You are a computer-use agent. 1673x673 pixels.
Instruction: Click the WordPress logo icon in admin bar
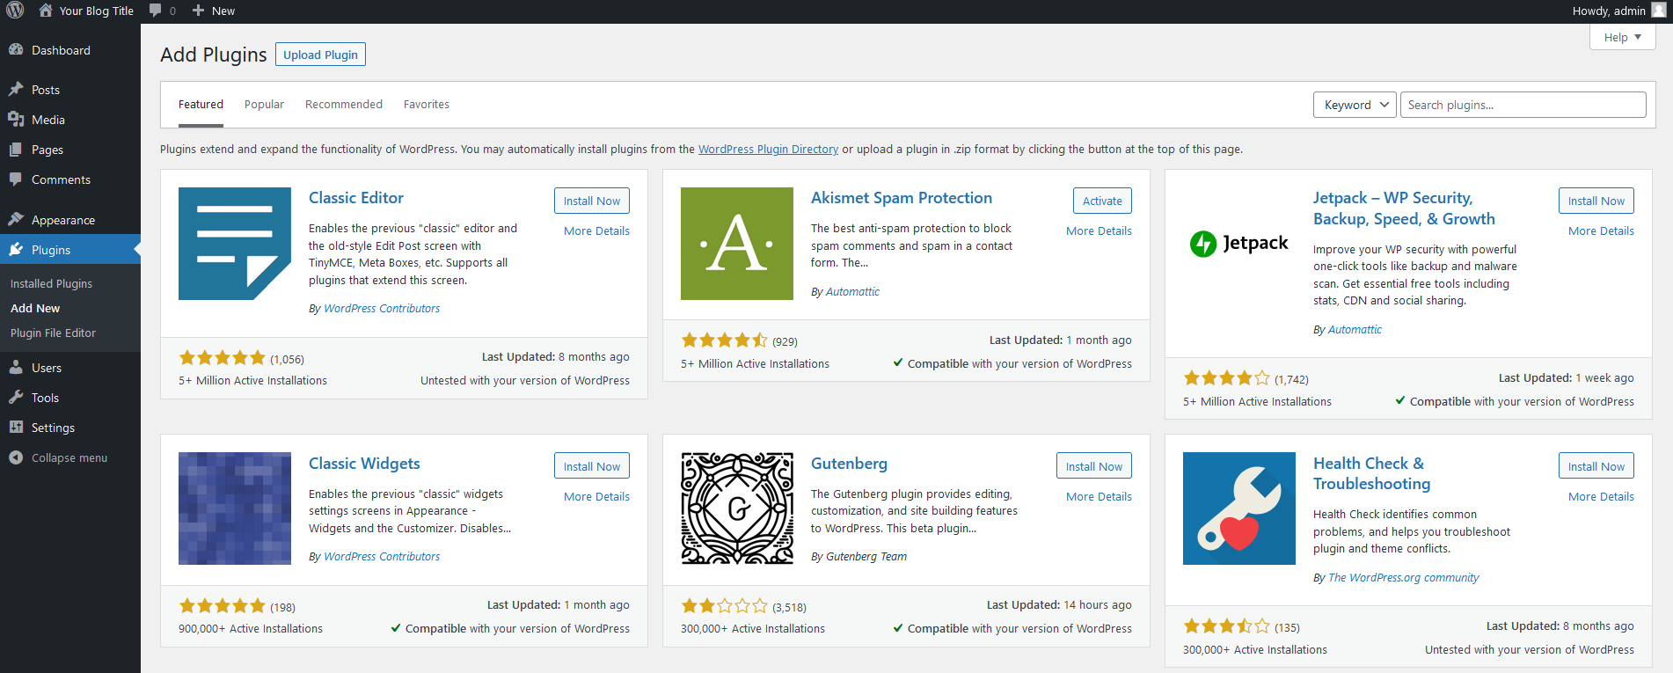pyautogui.click(x=15, y=11)
